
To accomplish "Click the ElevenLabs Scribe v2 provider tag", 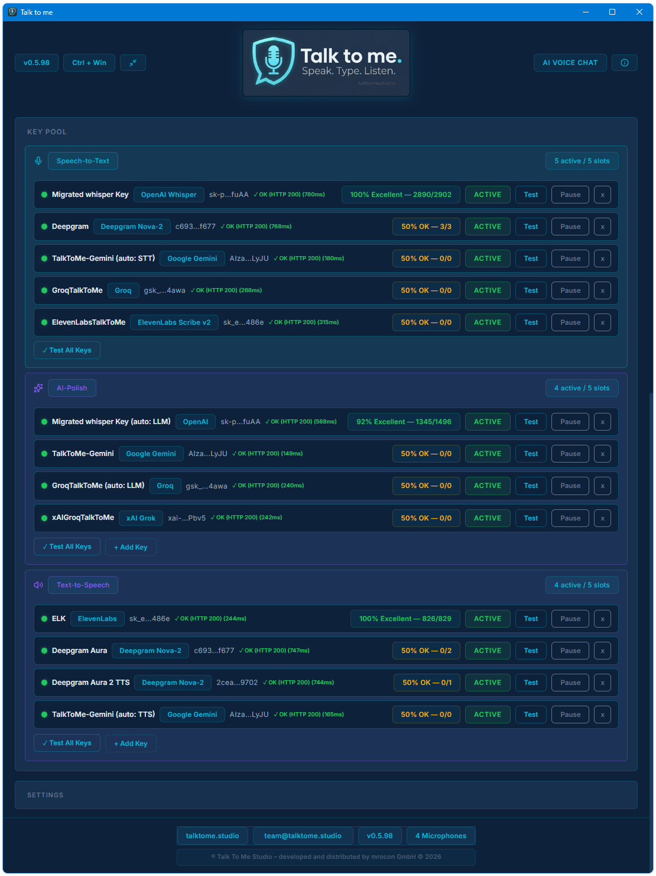I will pyautogui.click(x=174, y=322).
